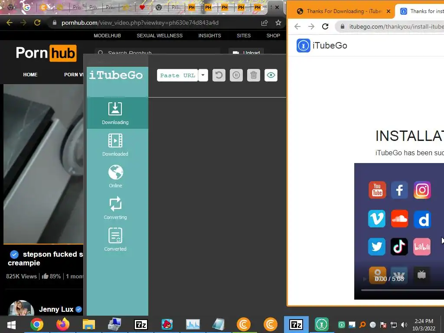Click the site logo in the left browser
This screenshot has height=333, width=444.
pos(46,53)
